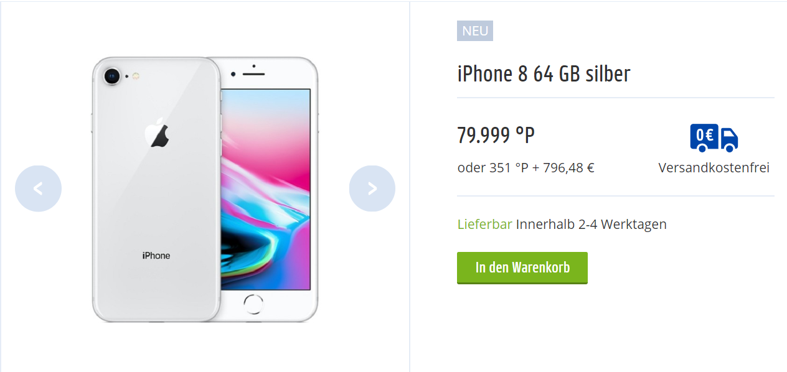Screen dimensions: 787x372
Task: Click the 0€ symbol in the shipping icon
Action: [x=704, y=135]
